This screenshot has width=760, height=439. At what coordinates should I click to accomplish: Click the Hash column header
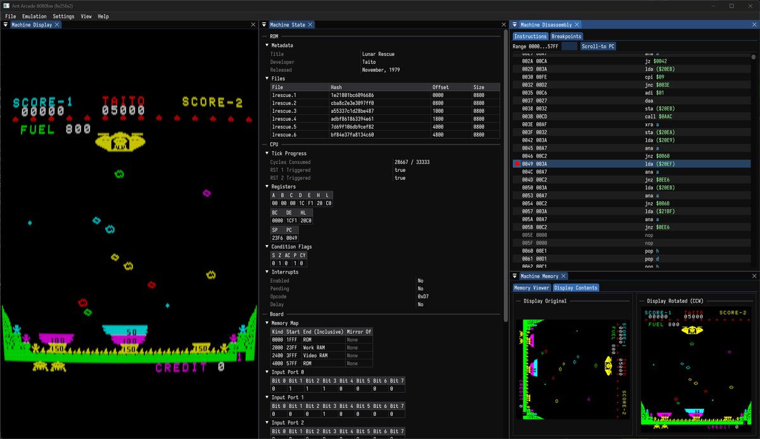379,87
